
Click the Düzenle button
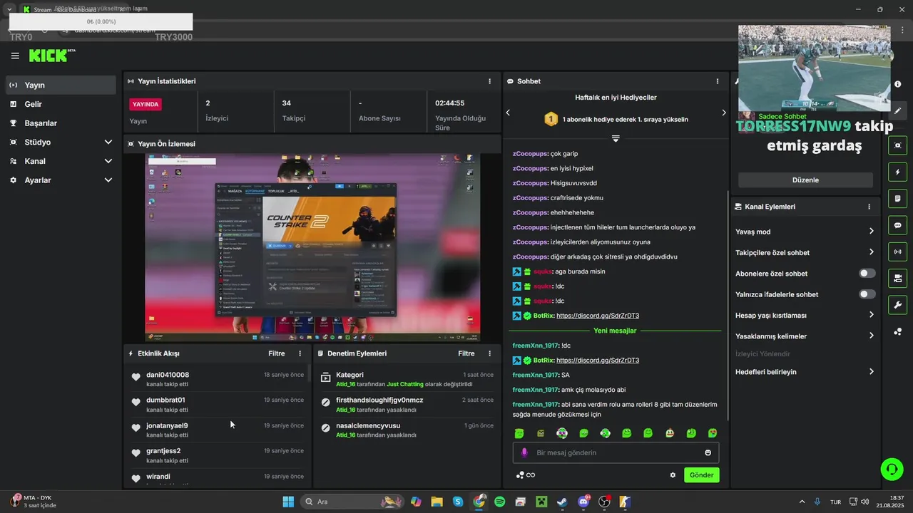805,180
